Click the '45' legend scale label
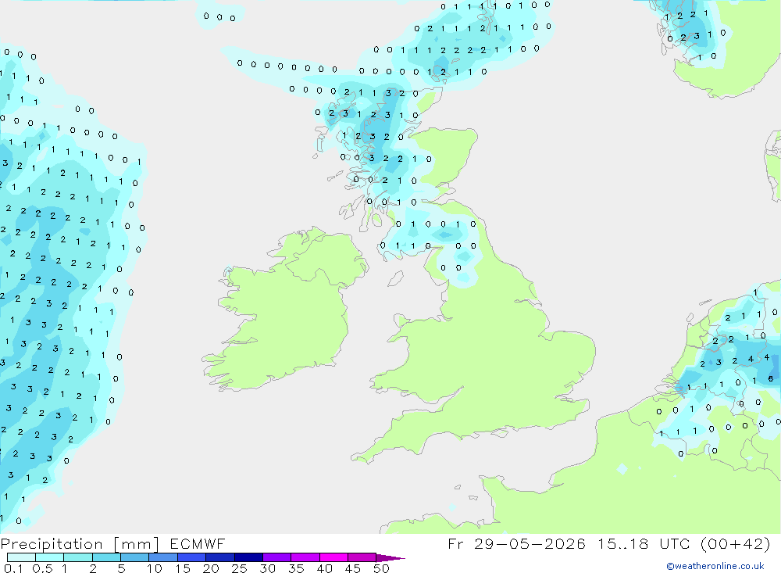This screenshot has width=781, height=573. coord(353,568)
